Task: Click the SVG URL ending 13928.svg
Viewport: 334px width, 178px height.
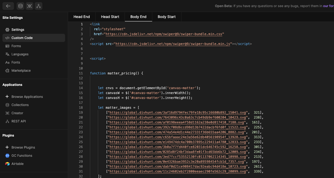Action: click(178, 137)
